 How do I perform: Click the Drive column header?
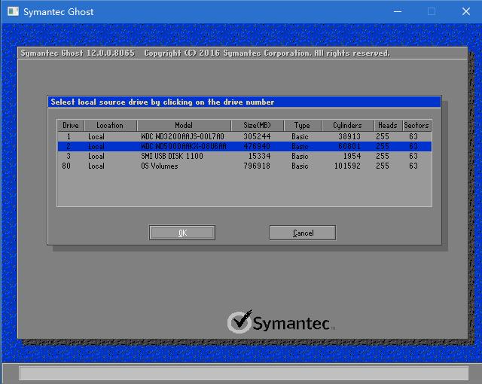[71, 125]
